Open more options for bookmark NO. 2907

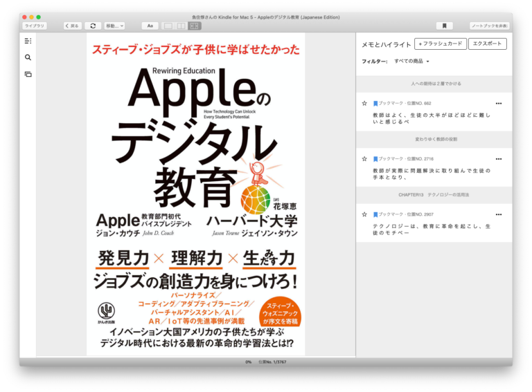(499, 214)
